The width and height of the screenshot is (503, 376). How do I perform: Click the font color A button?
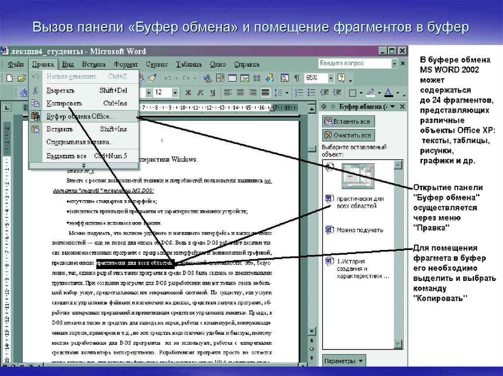[389, 93]
